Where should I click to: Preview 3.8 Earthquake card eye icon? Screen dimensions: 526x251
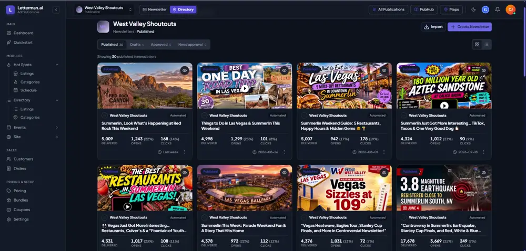pyautogui.click(x=484, y=172)
